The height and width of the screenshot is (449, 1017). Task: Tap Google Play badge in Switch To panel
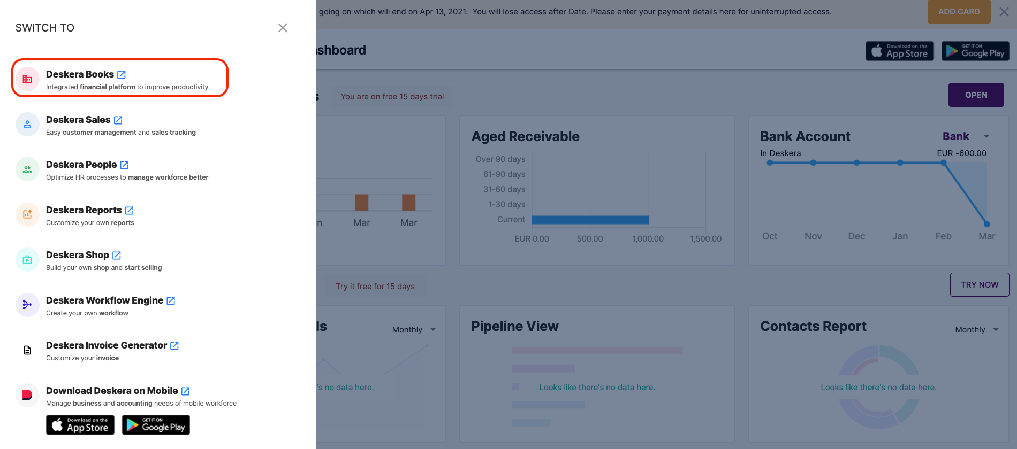(x=156, y=425)
